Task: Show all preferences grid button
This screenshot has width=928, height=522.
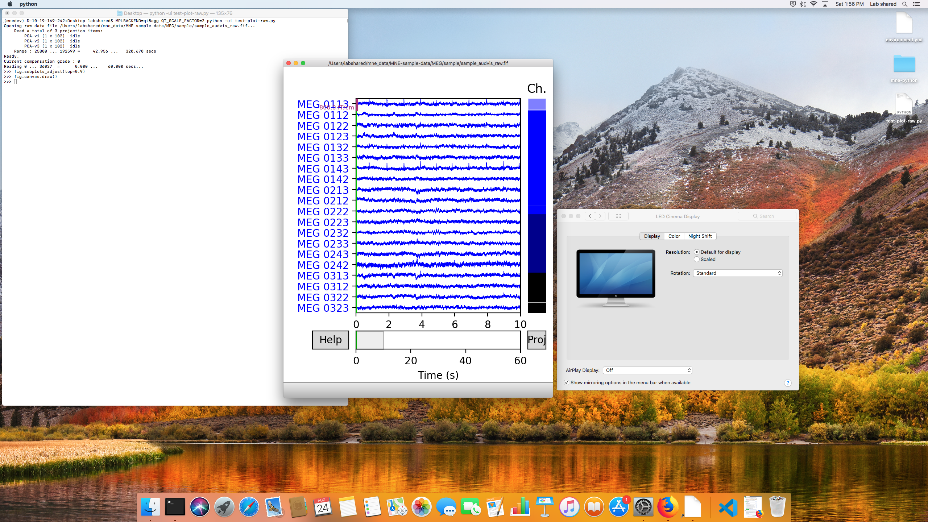Action: tap(618, 216)
